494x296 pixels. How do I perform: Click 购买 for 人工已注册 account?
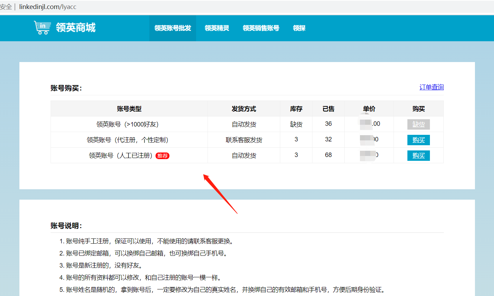(x=418, y=155)
